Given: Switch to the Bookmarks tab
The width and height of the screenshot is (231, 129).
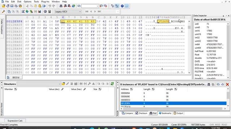Looking at the screenshot, I should pos(165,113).
